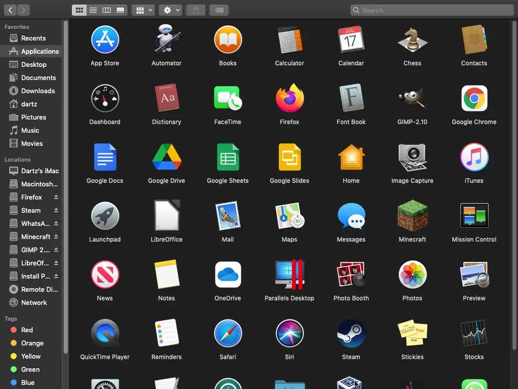Select the Notes app icon
This screenshot has height=389, width=518.
pyautogui.click(x=166, y=275)
